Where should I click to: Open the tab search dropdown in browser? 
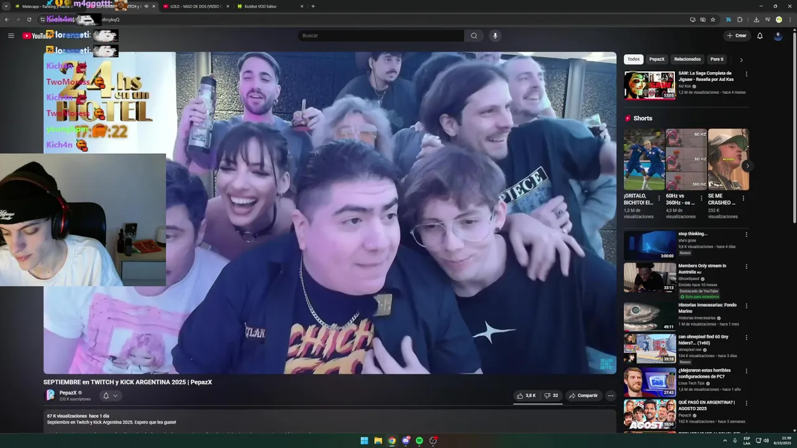click(x=6, y=6)
